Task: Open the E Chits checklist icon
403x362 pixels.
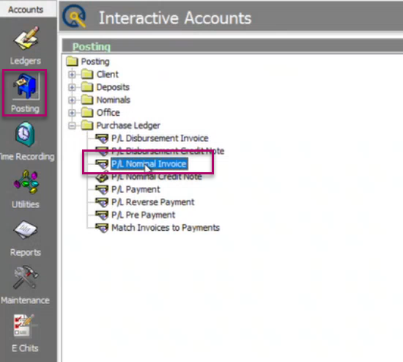Action: tap(25, 326)
